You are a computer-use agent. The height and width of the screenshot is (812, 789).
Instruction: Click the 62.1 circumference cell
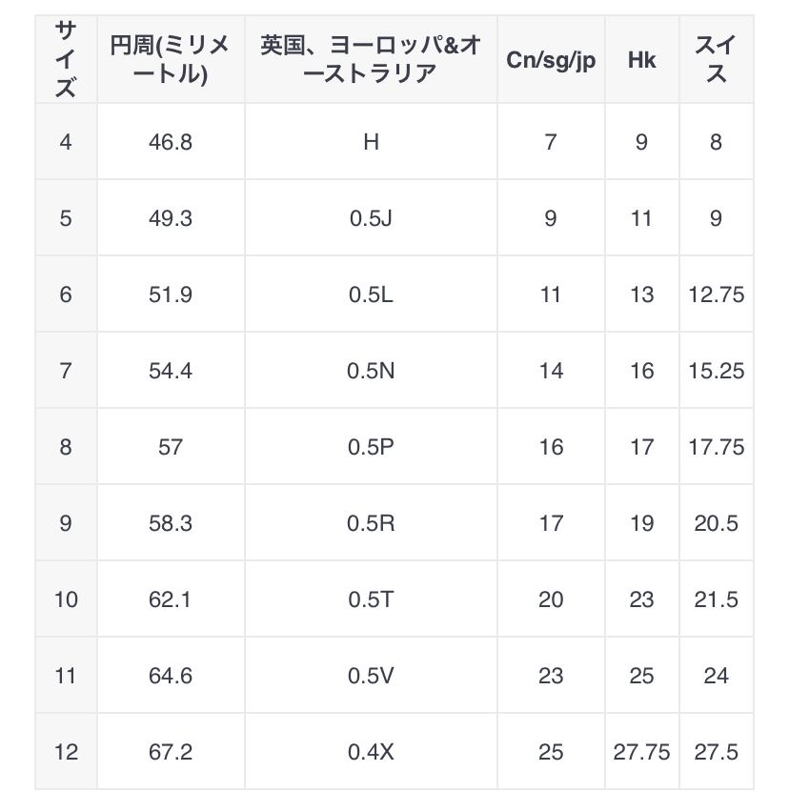click(x=171, y=599)
